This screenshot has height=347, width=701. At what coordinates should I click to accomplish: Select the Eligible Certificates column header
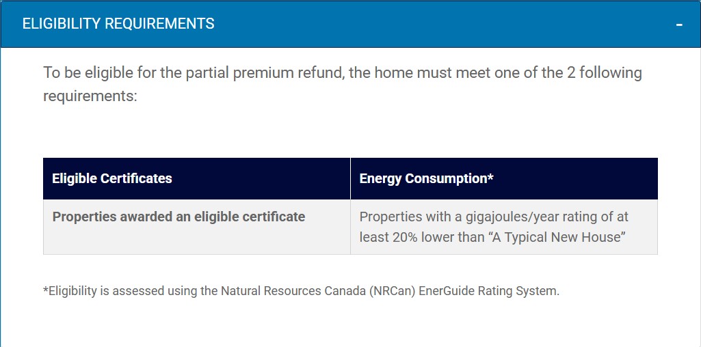tap(112, 179)
